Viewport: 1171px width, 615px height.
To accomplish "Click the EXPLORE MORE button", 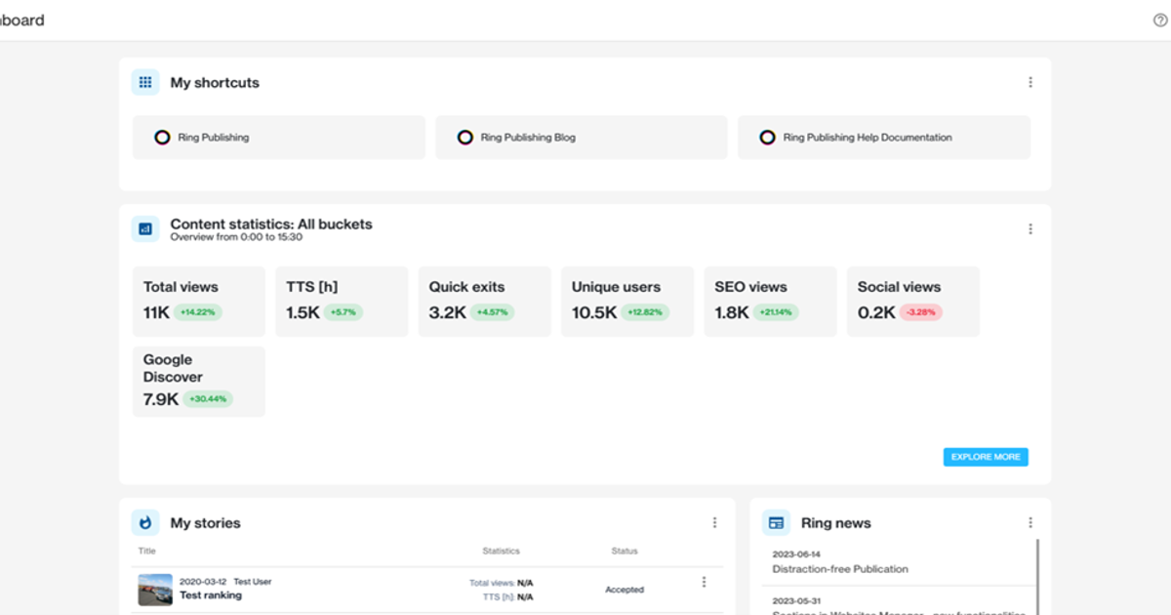I will point(986,456).
